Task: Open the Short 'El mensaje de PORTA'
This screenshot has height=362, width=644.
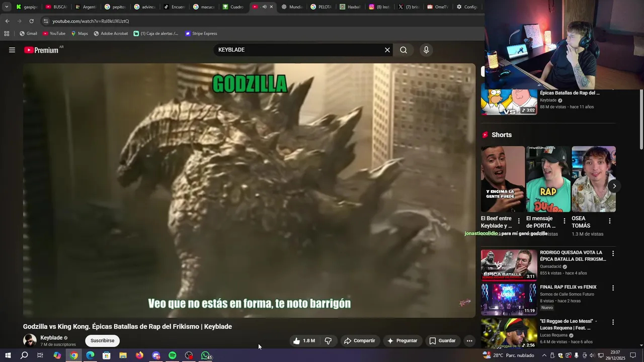Action: click(x=548, y=179)
